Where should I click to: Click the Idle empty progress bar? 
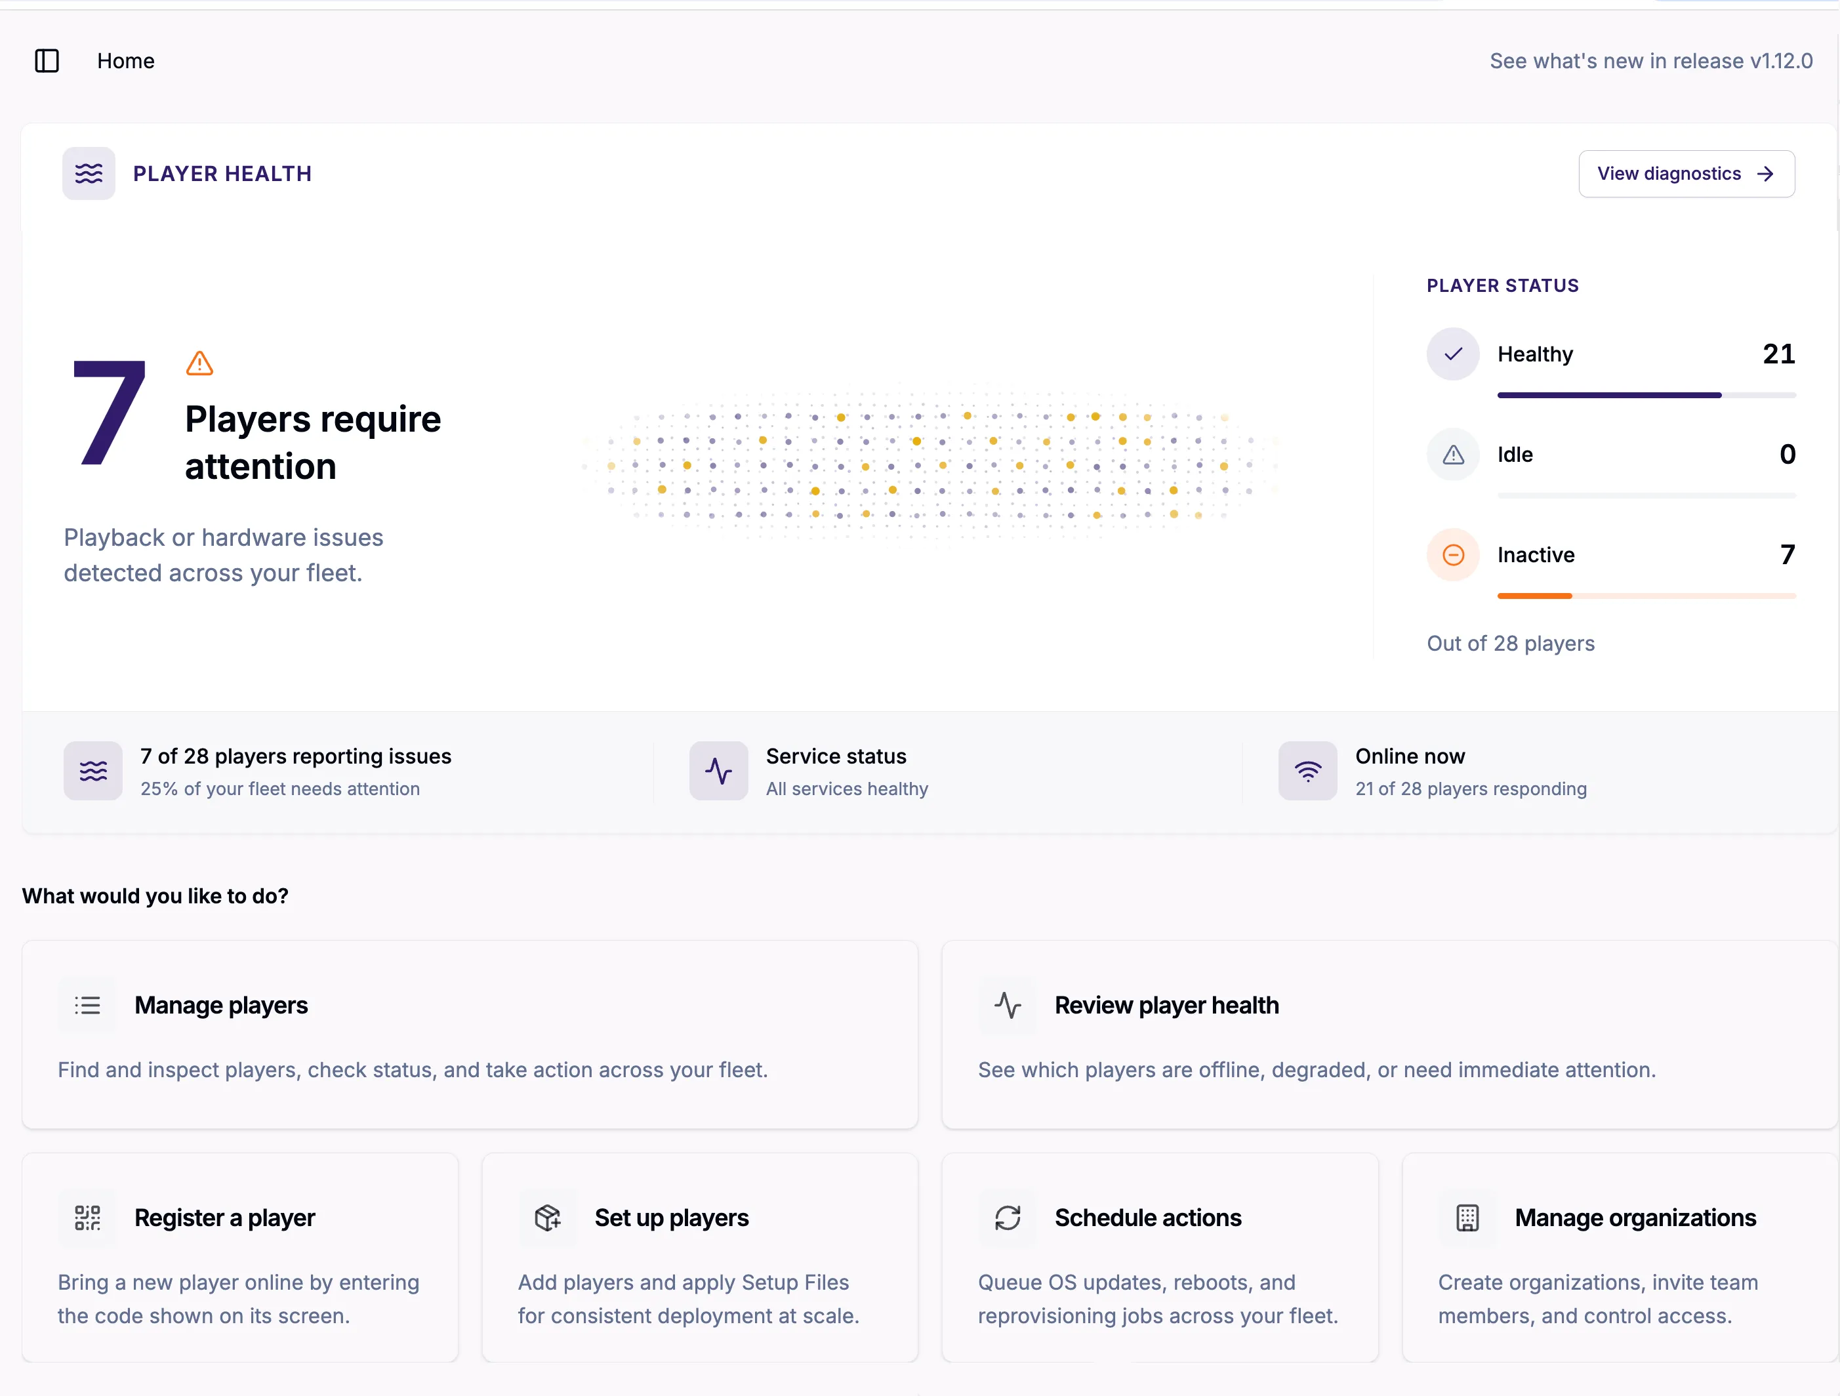(1646, 496)
